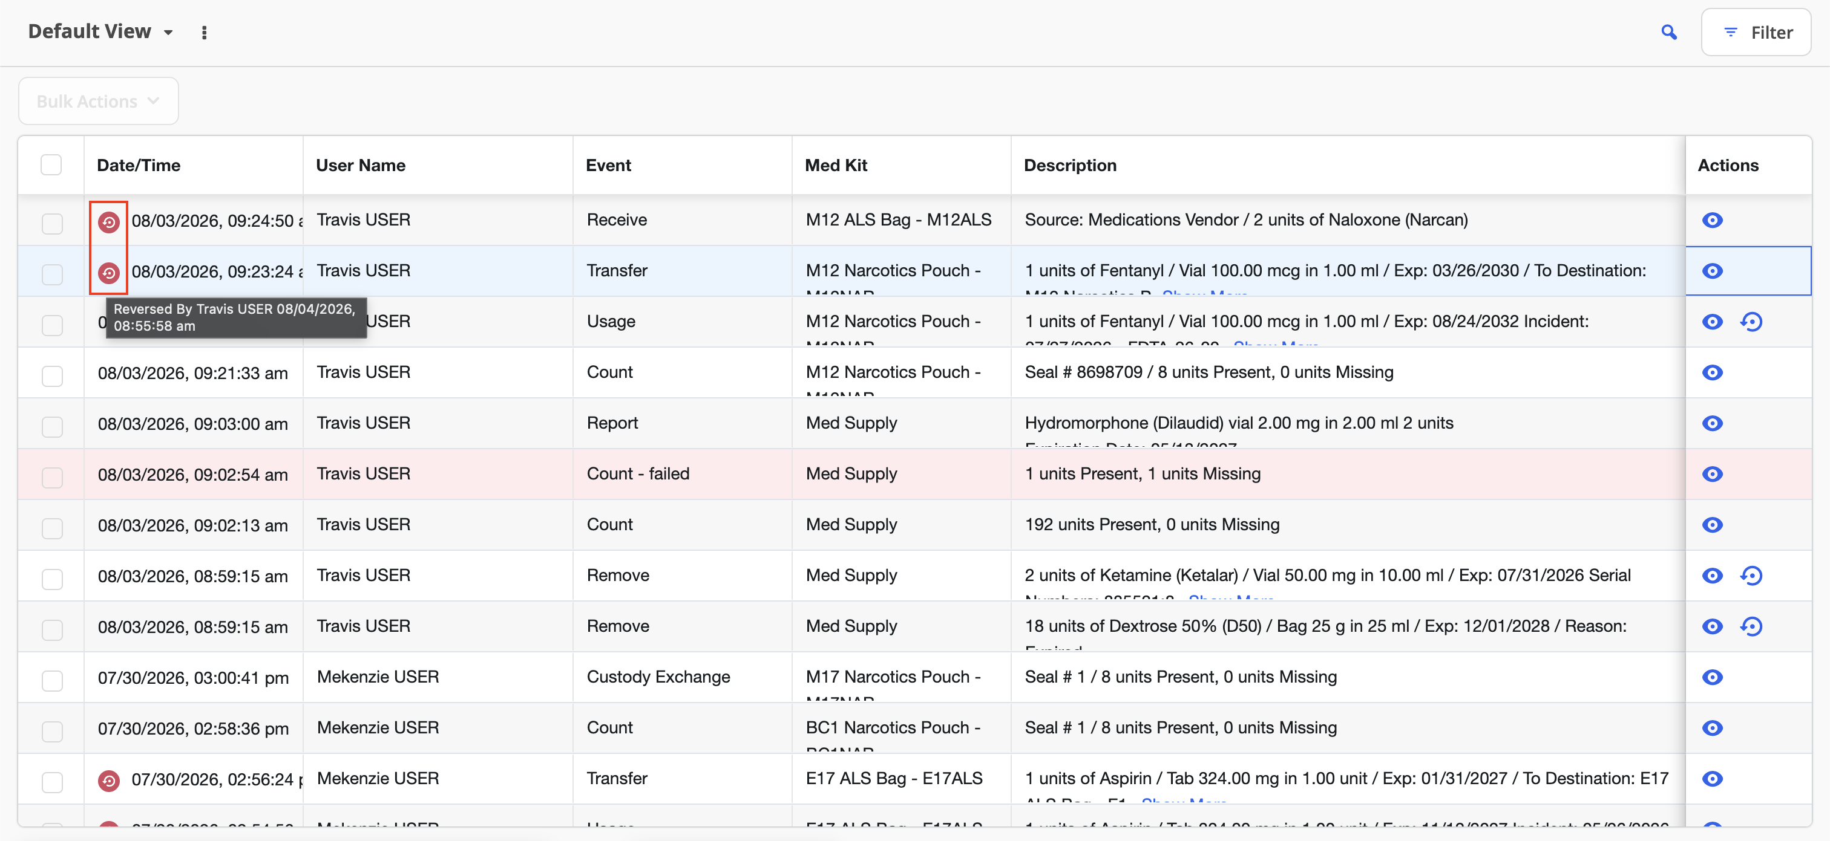1830x841 pixels.
Task: Reverse the Fentanyl Usage event
Action: [1751, 322]
